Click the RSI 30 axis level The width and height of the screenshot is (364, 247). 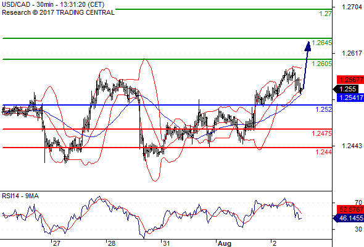coord(358,229)
